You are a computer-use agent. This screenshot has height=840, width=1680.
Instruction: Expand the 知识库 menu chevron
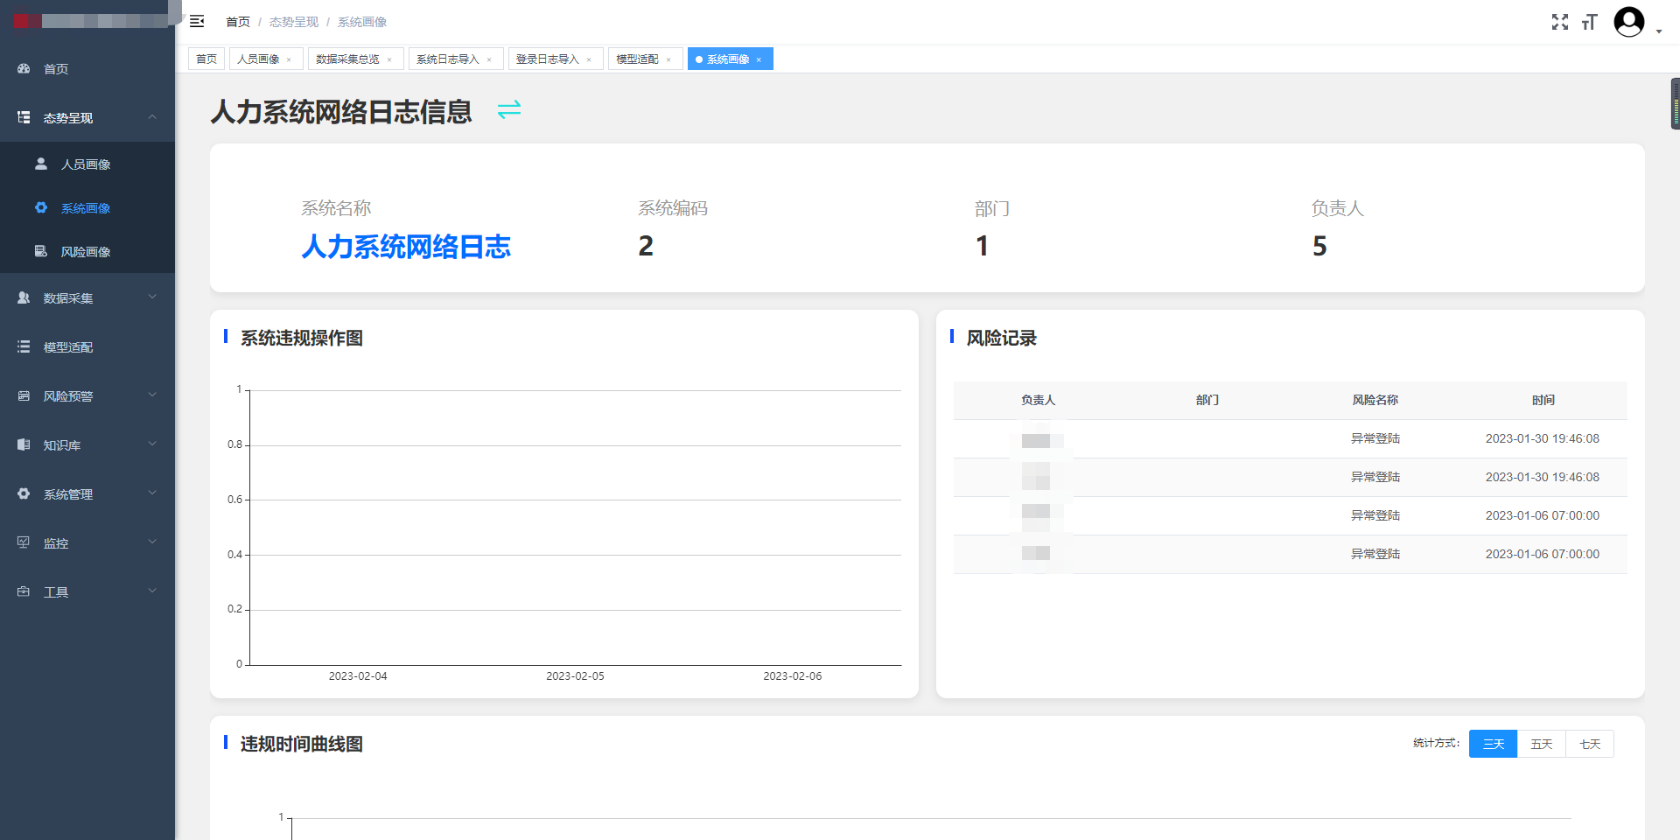pos(152,444)
